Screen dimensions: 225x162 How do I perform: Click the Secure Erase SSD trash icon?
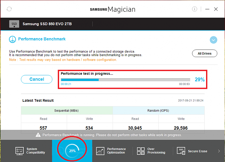[181, 151]
